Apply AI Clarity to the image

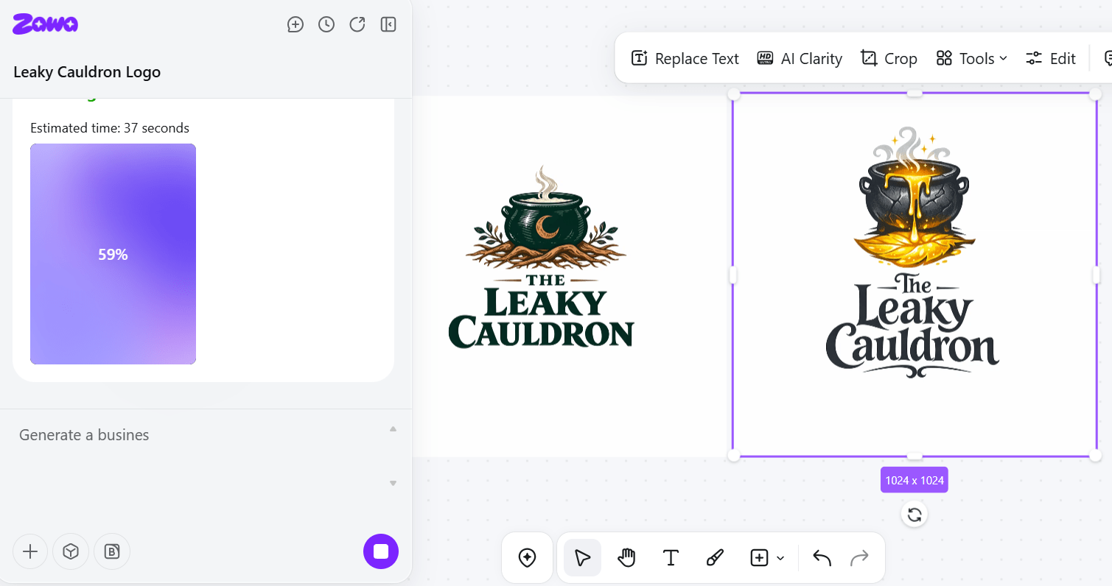pos(800,59)
